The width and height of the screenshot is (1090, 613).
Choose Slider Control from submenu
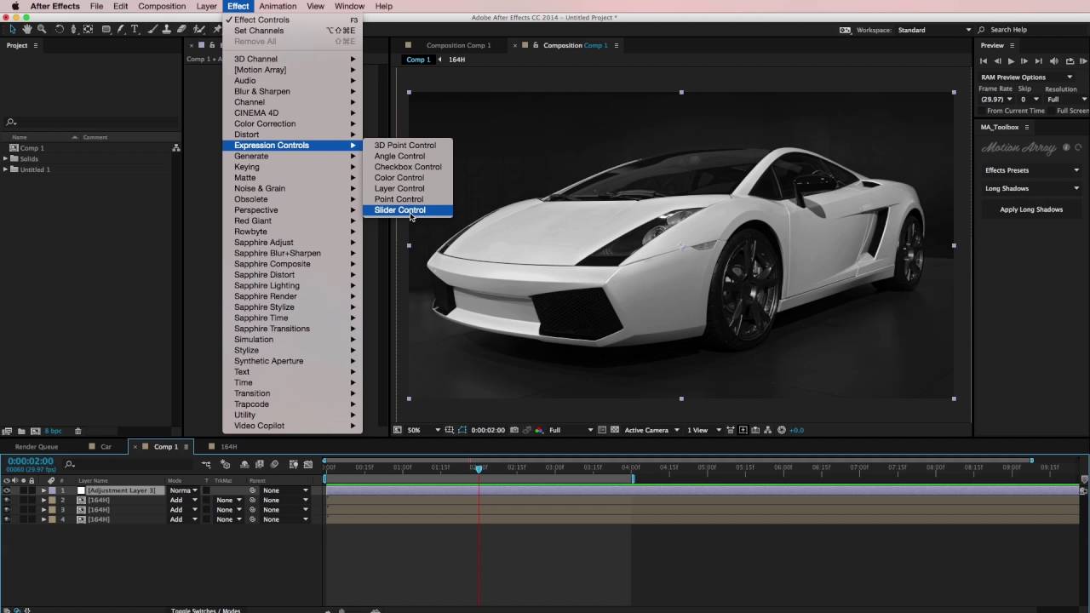pyautogui.click(x=408, y=210)
